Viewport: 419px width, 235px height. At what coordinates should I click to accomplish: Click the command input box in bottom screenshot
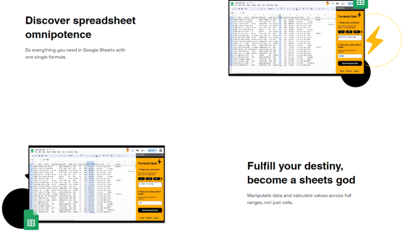click(150, 184)
